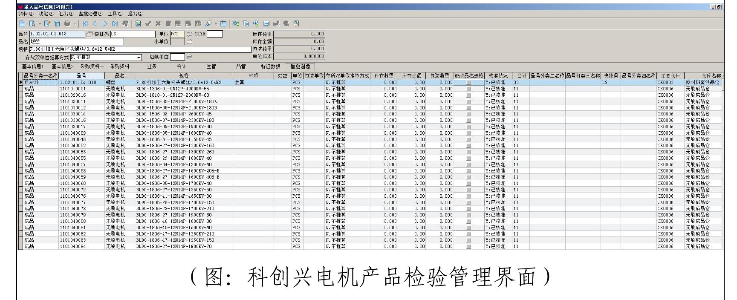
Task: Open the dropdown arrow next to the search icon
Action: pyautogui.click(x=216, y=24)
